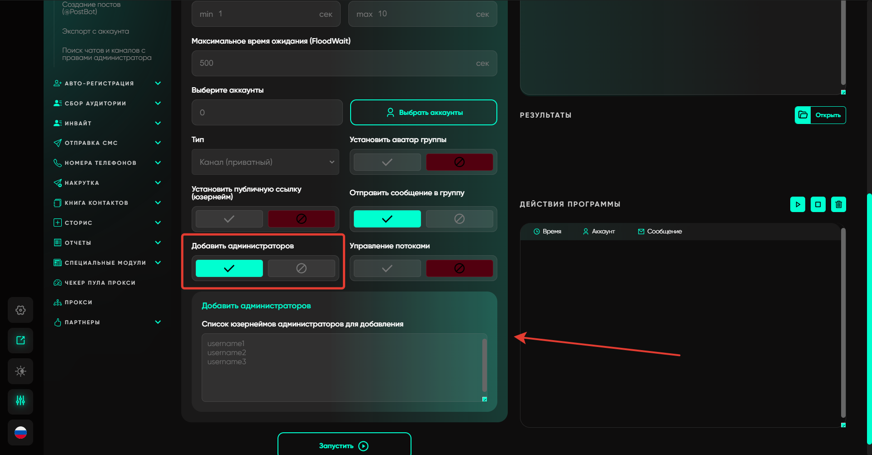Enable the set group avatar checkmark
Image resolution: width=872 pixels, height=455 pixels.
coord(387,162)
